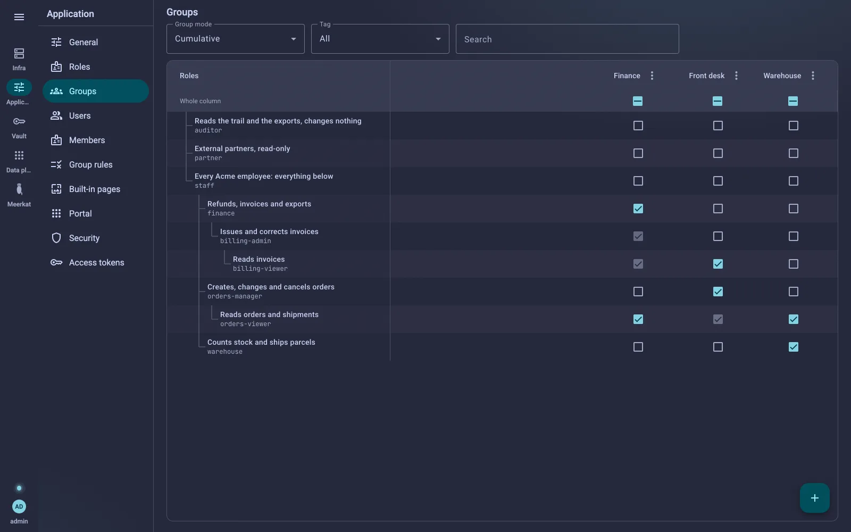Uncheck warehouse role for the Warehouse group
This screenshot has height=532, width=851.
tap(794, 347)
